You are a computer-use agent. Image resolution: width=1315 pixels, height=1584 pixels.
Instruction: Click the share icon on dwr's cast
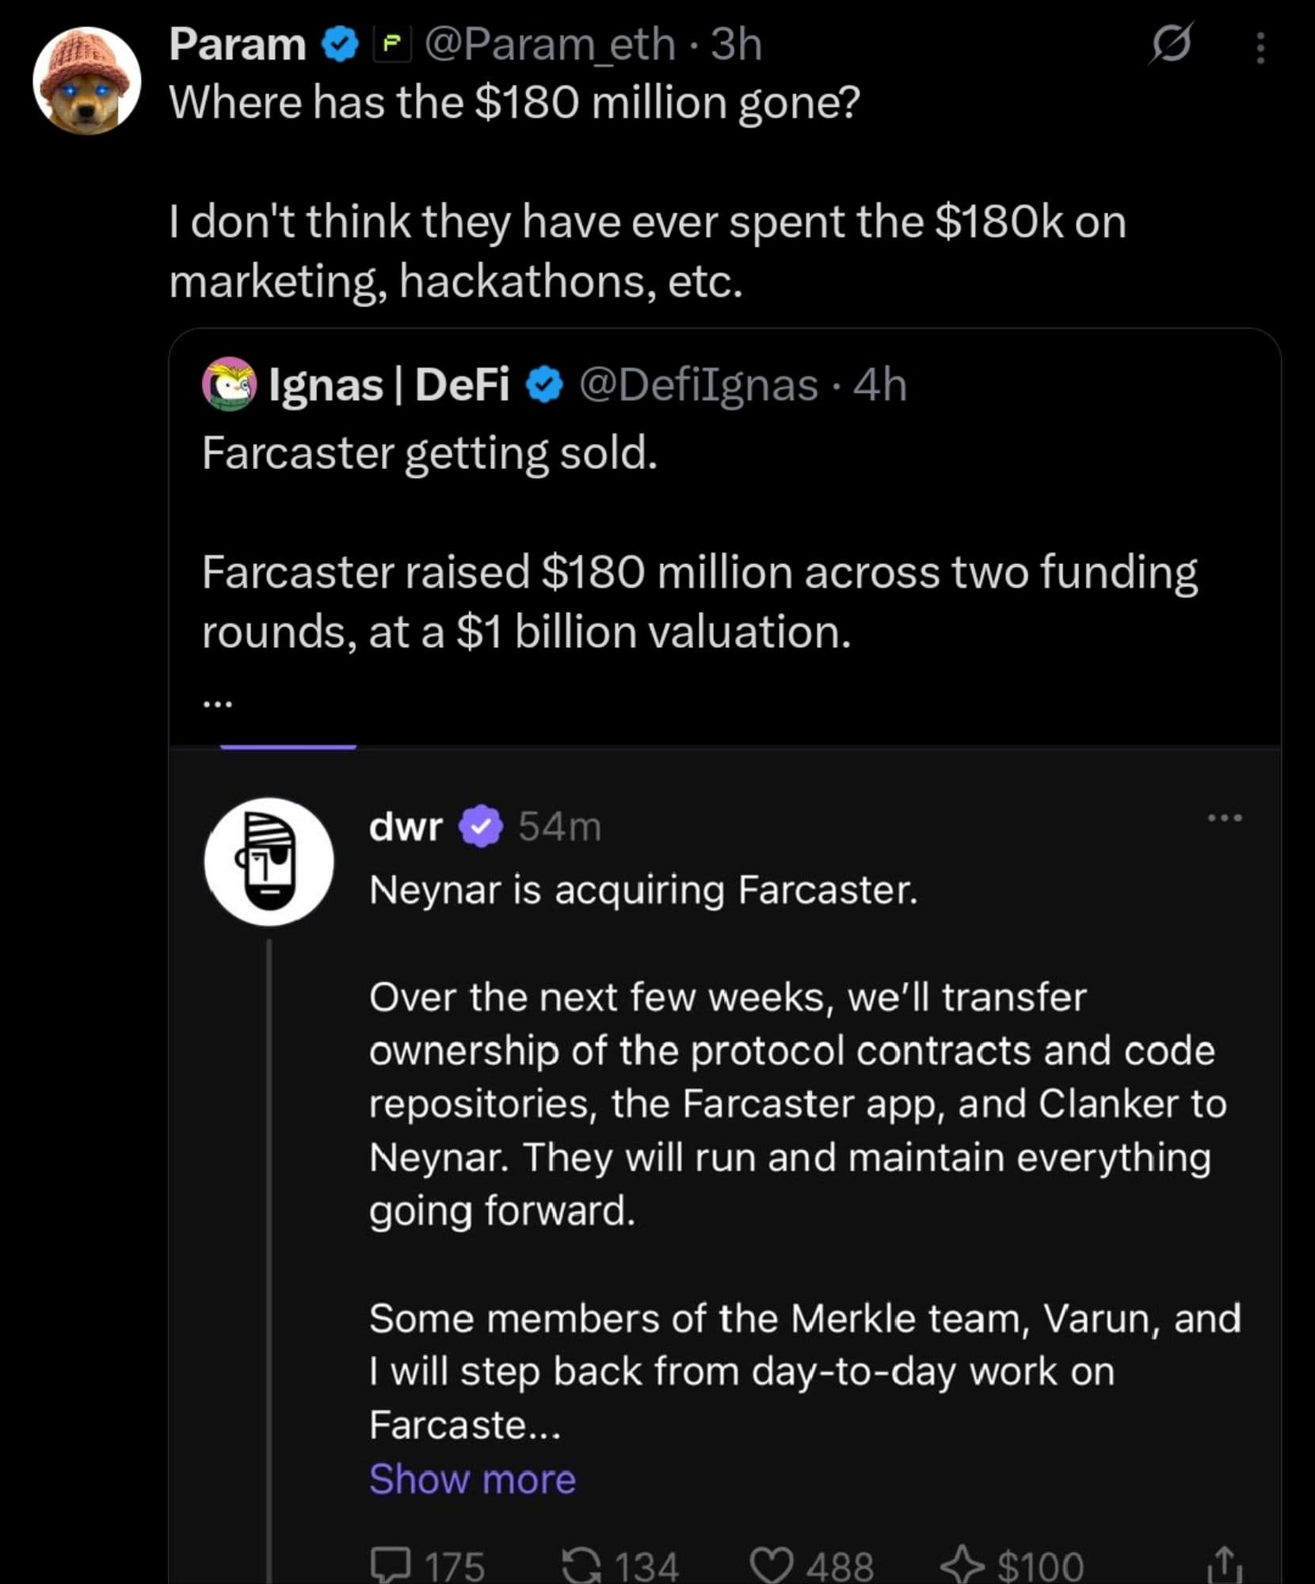1224,1564
